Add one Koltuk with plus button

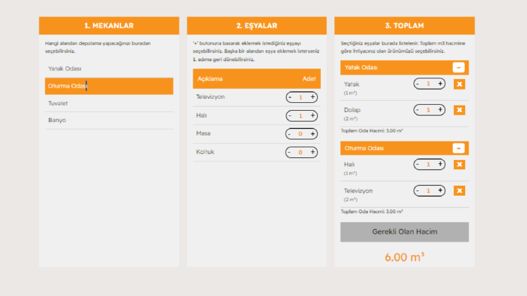312,152
